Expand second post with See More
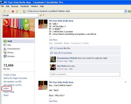This screenshot has width=131, height=104. [x=53, y=101]
